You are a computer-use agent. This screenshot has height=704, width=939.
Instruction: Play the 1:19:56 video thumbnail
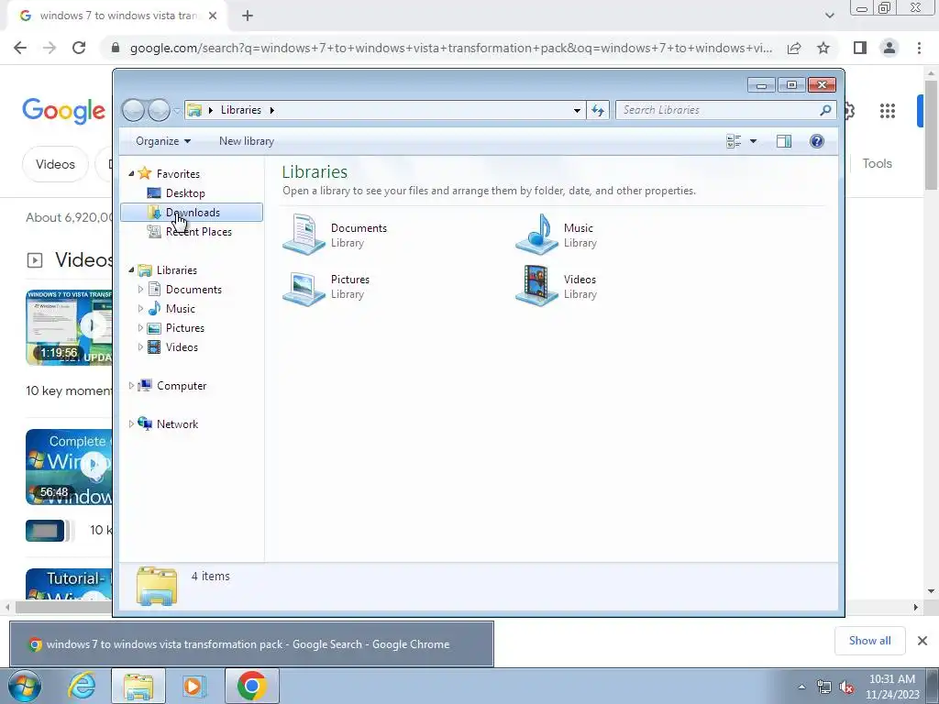(69, 327)
